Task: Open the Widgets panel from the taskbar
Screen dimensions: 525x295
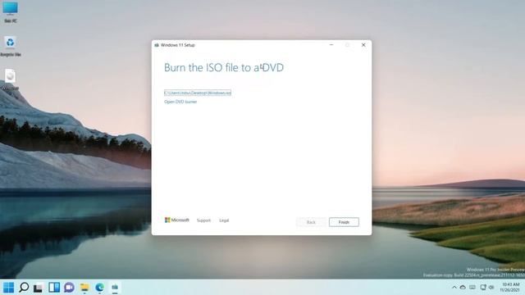Action: click(x=54, y=288)
